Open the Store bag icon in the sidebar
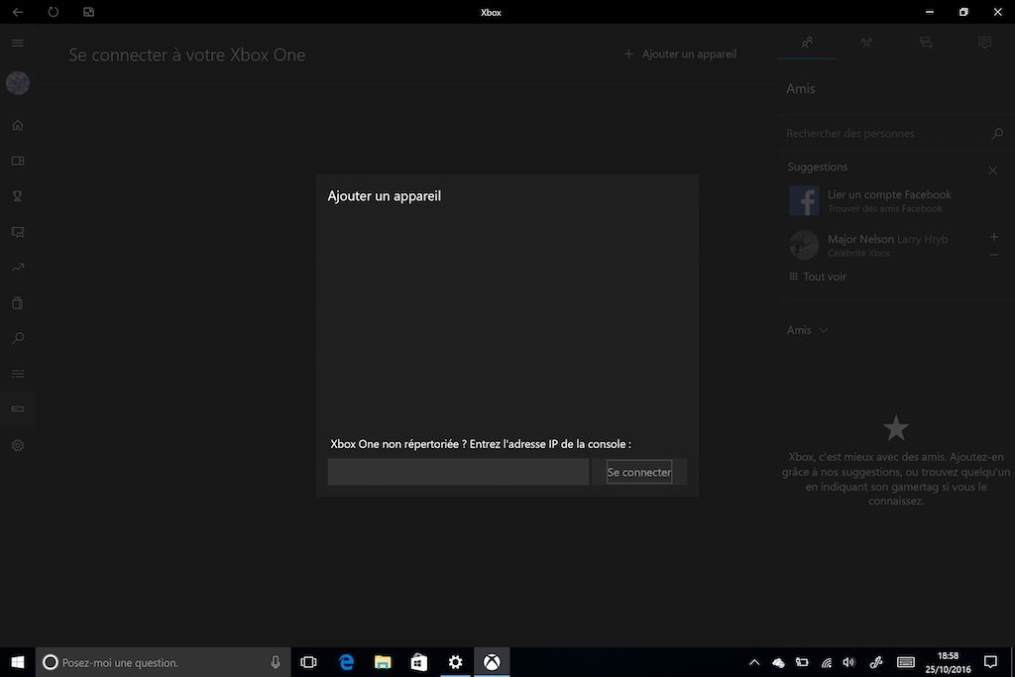The width and height of the screenshot is (1015, 677). click(18, 302)
